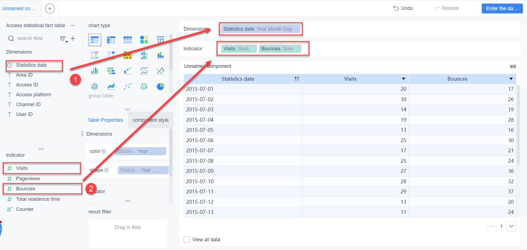Check the View all data checkbox
The height and width of the screenshot is (250, 527).
click(187, 240)
